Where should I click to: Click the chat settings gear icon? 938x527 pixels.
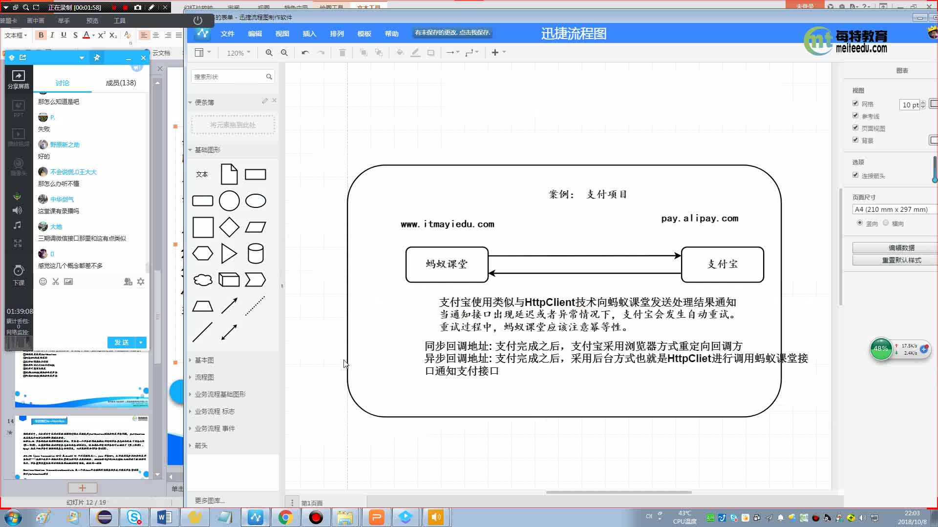141,282
